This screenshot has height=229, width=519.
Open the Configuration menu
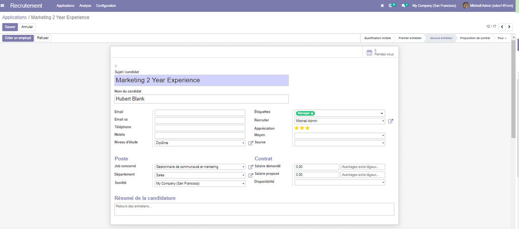point(105,6)
